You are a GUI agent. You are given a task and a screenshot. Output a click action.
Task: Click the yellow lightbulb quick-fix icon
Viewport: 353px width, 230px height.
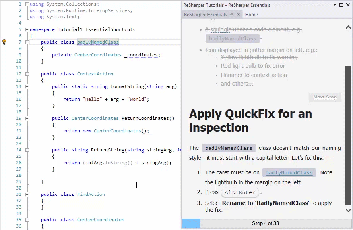pos(4,42)
